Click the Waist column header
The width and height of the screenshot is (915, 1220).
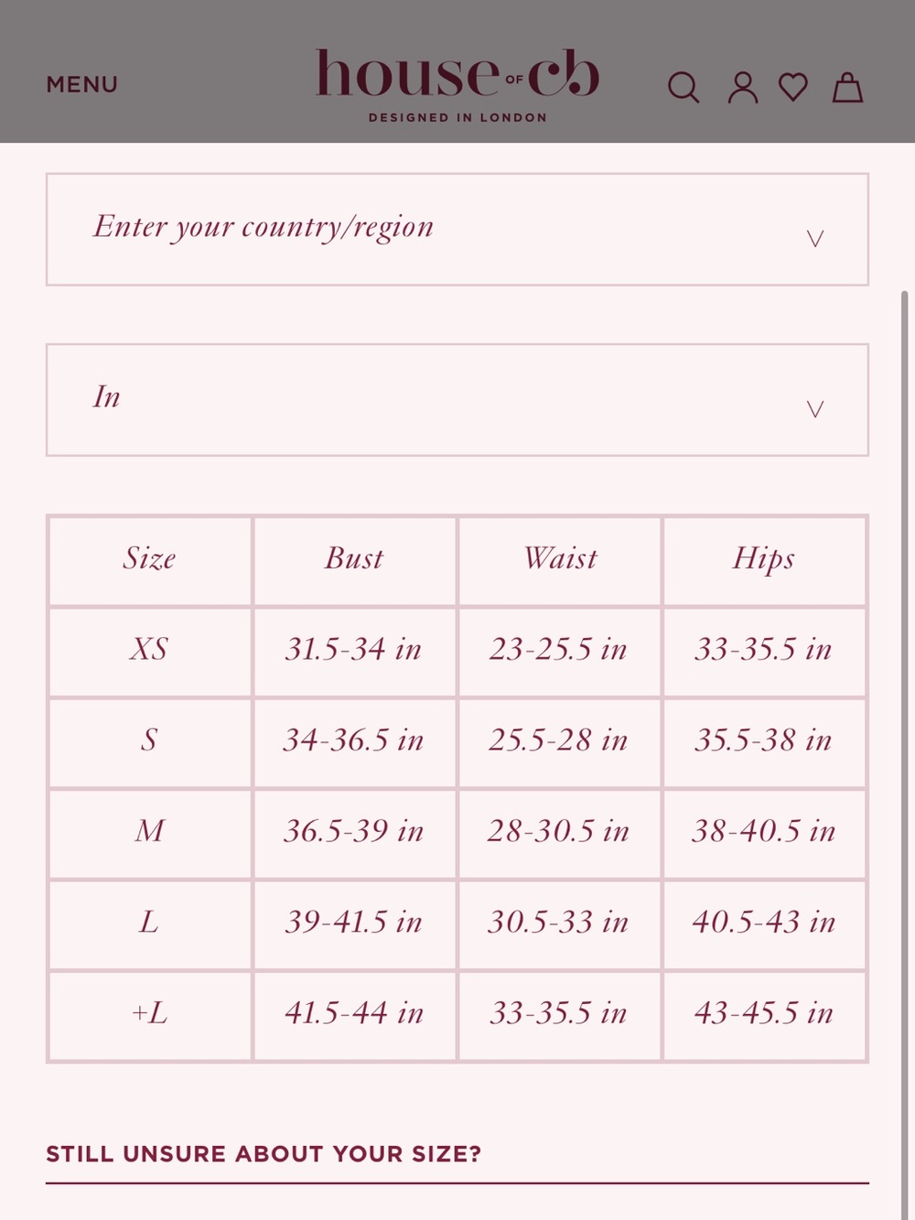560,560
